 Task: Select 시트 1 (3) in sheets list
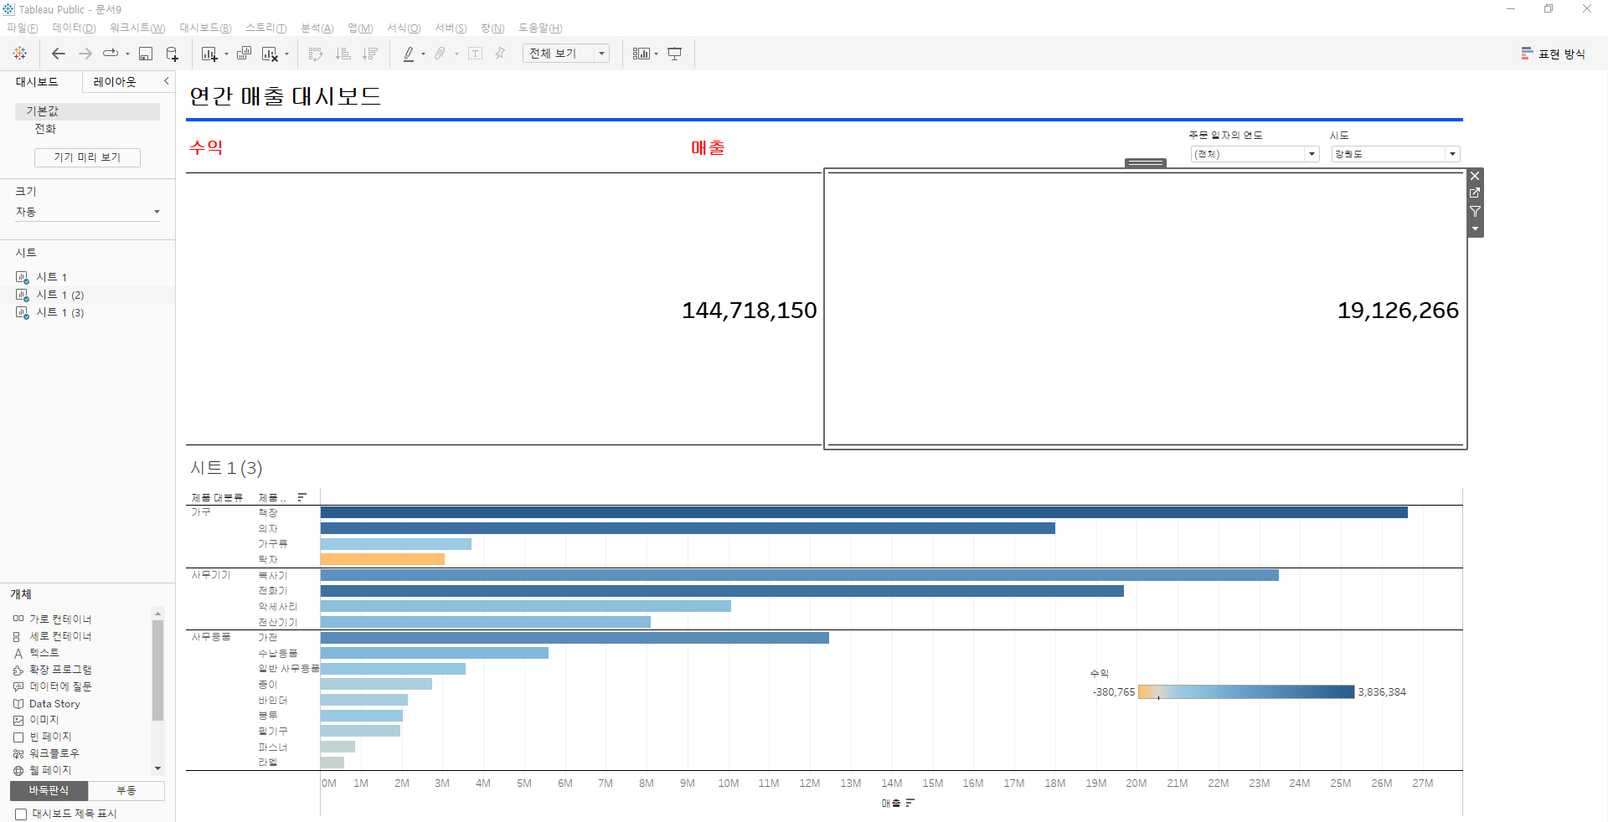point(59,312)
